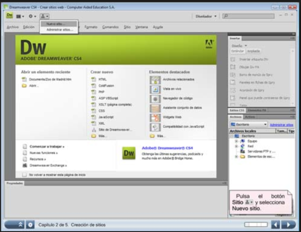Screen dimensions: 301x232
Task: Click Archivos relacionados feature icon
Action: pyautogui.click(x=155, y=80)
